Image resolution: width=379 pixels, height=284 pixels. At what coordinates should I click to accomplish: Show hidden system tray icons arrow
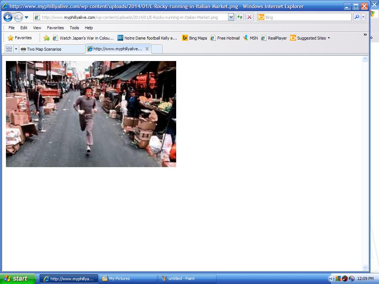331,279
